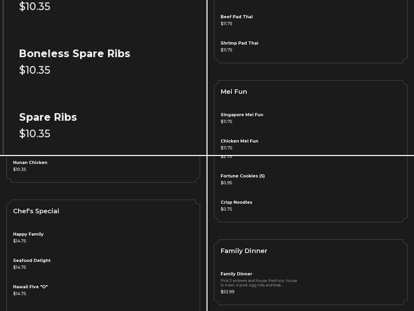
Task: Click the Family Dinner description text
Action: click(259, 283)
